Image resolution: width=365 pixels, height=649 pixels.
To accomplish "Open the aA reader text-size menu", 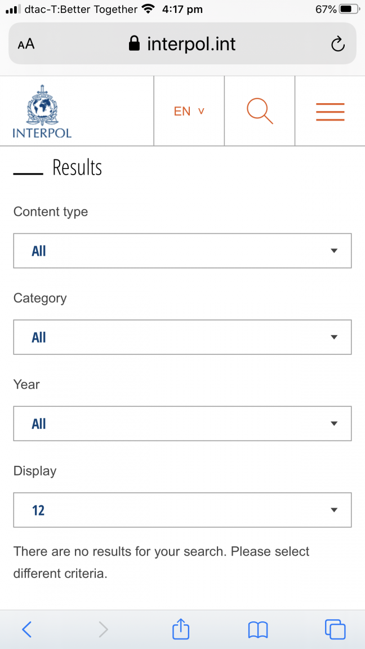I will [26, 45].
